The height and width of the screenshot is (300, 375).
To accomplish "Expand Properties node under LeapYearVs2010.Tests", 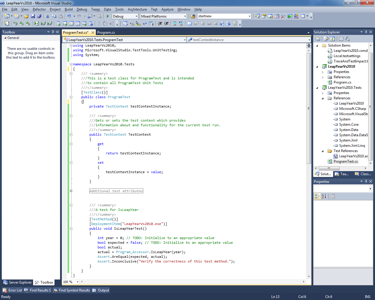I will tap(323, 93).
